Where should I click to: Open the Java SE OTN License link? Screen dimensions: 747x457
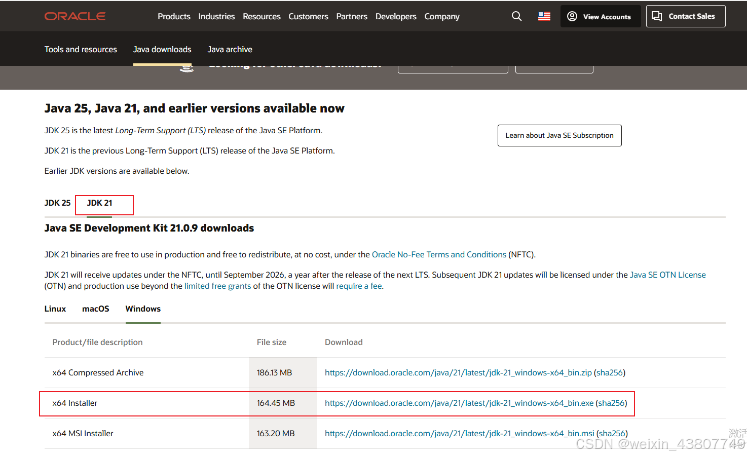pyautogui.click(x=667, y=275)
